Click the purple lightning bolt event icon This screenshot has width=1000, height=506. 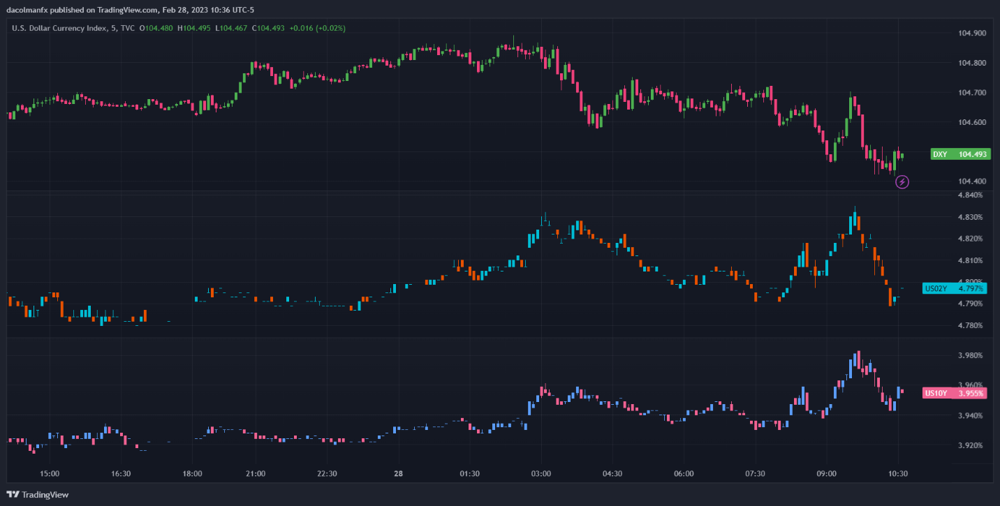(x=902, y=182)
